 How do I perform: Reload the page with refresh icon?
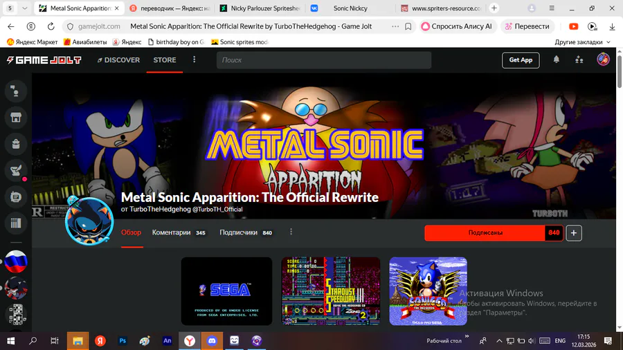[x=51, y=26]
